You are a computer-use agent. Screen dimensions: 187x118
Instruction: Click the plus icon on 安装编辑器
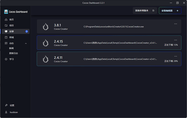click(x=178, y=11)
